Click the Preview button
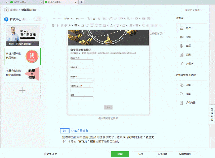 pos(140,154)
